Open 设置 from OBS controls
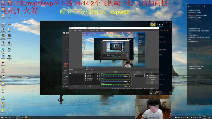The height and width of the screenshot is (119, 212). click(152, 81)
